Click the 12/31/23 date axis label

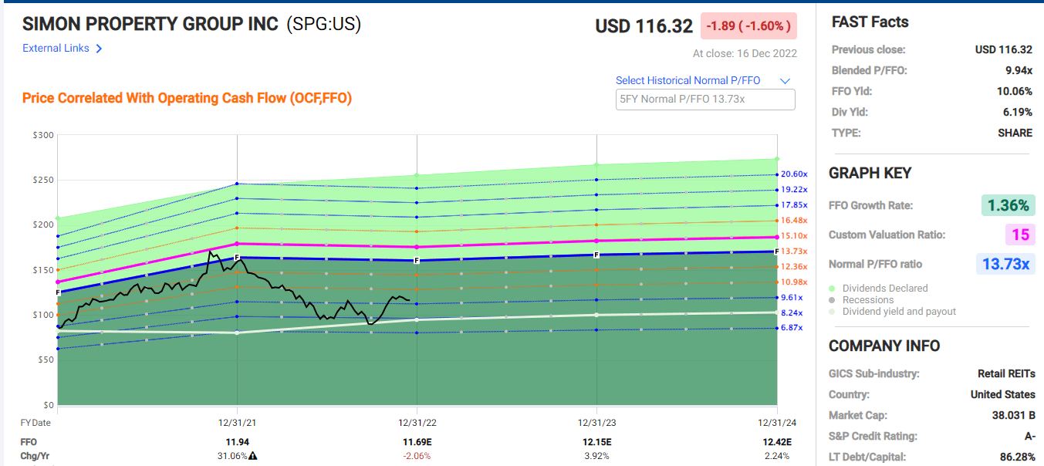[597, 423]
